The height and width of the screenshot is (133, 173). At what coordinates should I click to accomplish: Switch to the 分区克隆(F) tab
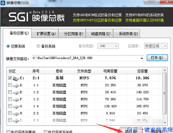click(x=72, y=34)
